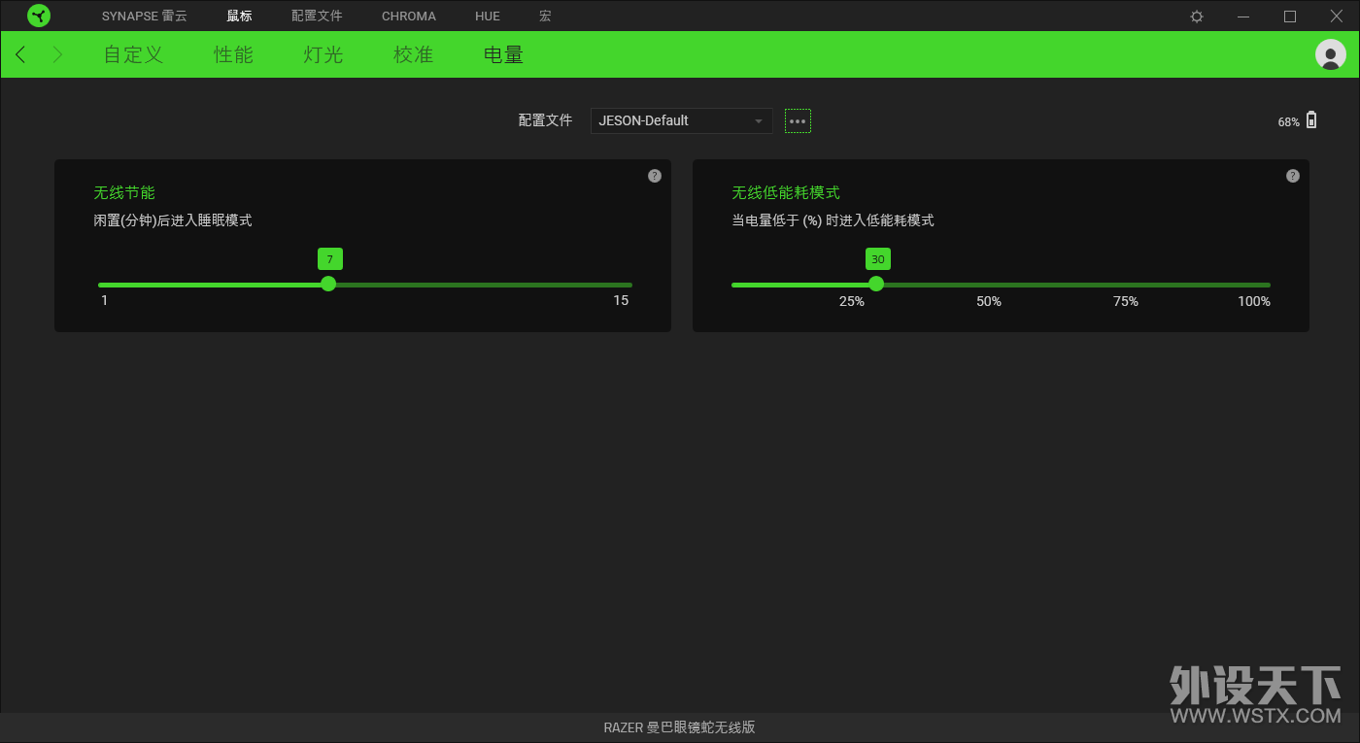Viewport: 1360px width, 743px height.
Task: Go forward with the right arrow
Action: [x=57, y=54]
